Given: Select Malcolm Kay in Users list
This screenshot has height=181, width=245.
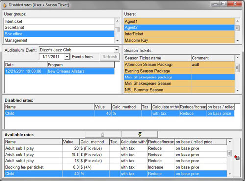Looking at the screenshot, I should (x=179, y=40).
